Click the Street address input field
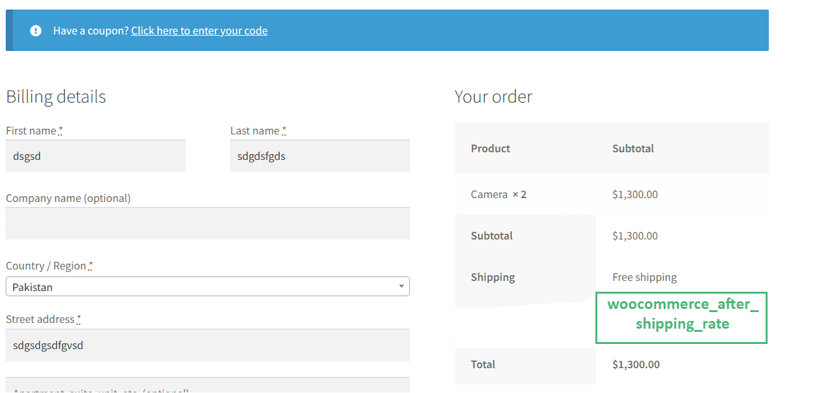Viewport: 816px width, 393px height. [x=207, y=345]
